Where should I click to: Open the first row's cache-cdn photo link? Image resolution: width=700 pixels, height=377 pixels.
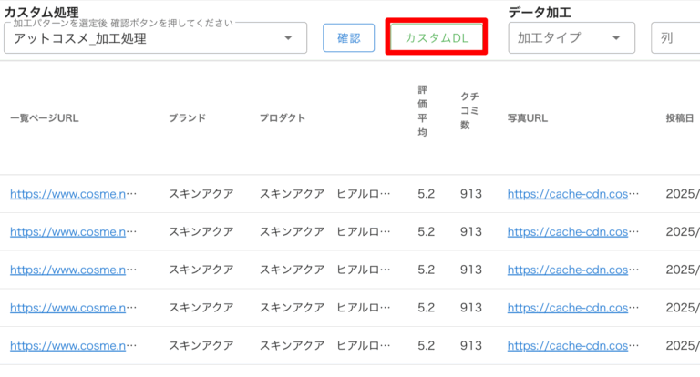tap(572, 194)
